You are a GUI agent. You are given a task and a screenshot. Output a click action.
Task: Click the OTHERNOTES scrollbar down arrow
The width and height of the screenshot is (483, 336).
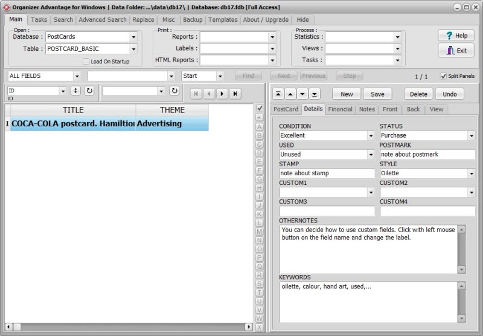[x=461, y=270]
